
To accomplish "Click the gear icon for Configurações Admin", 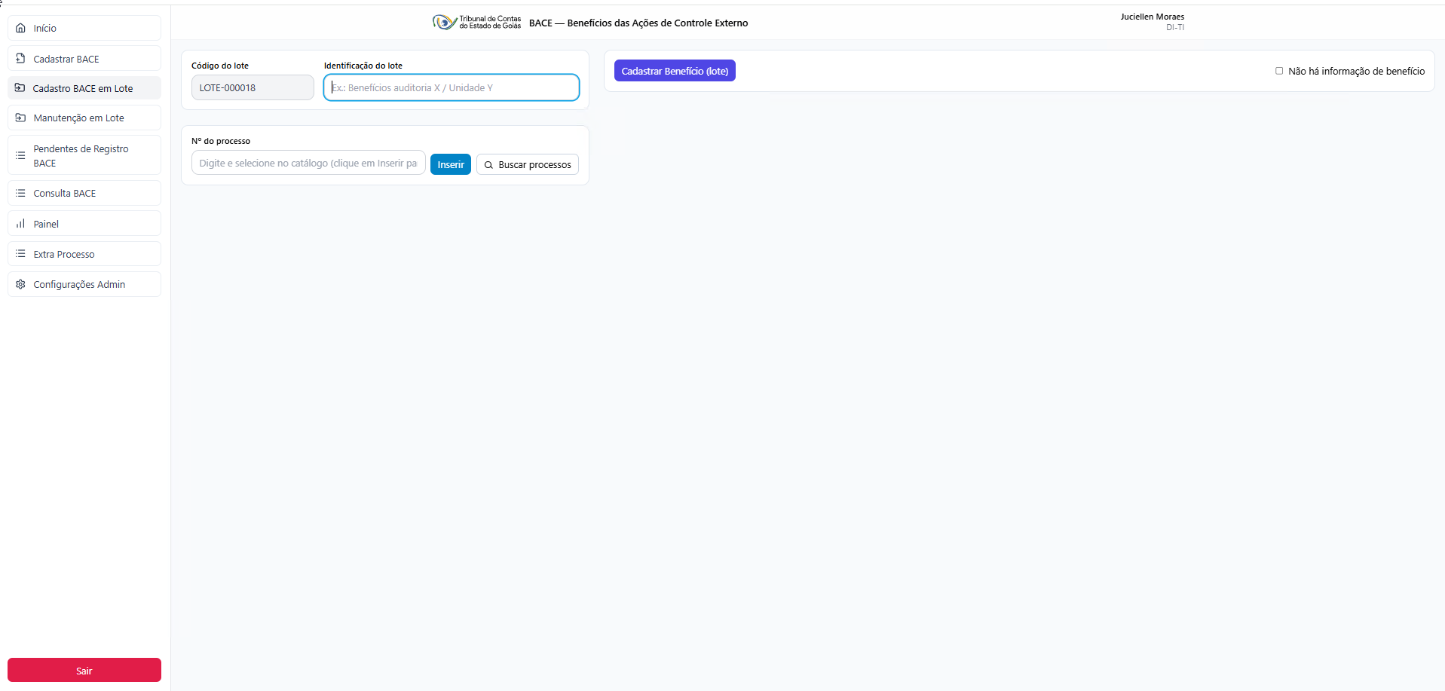I will 20,285.
